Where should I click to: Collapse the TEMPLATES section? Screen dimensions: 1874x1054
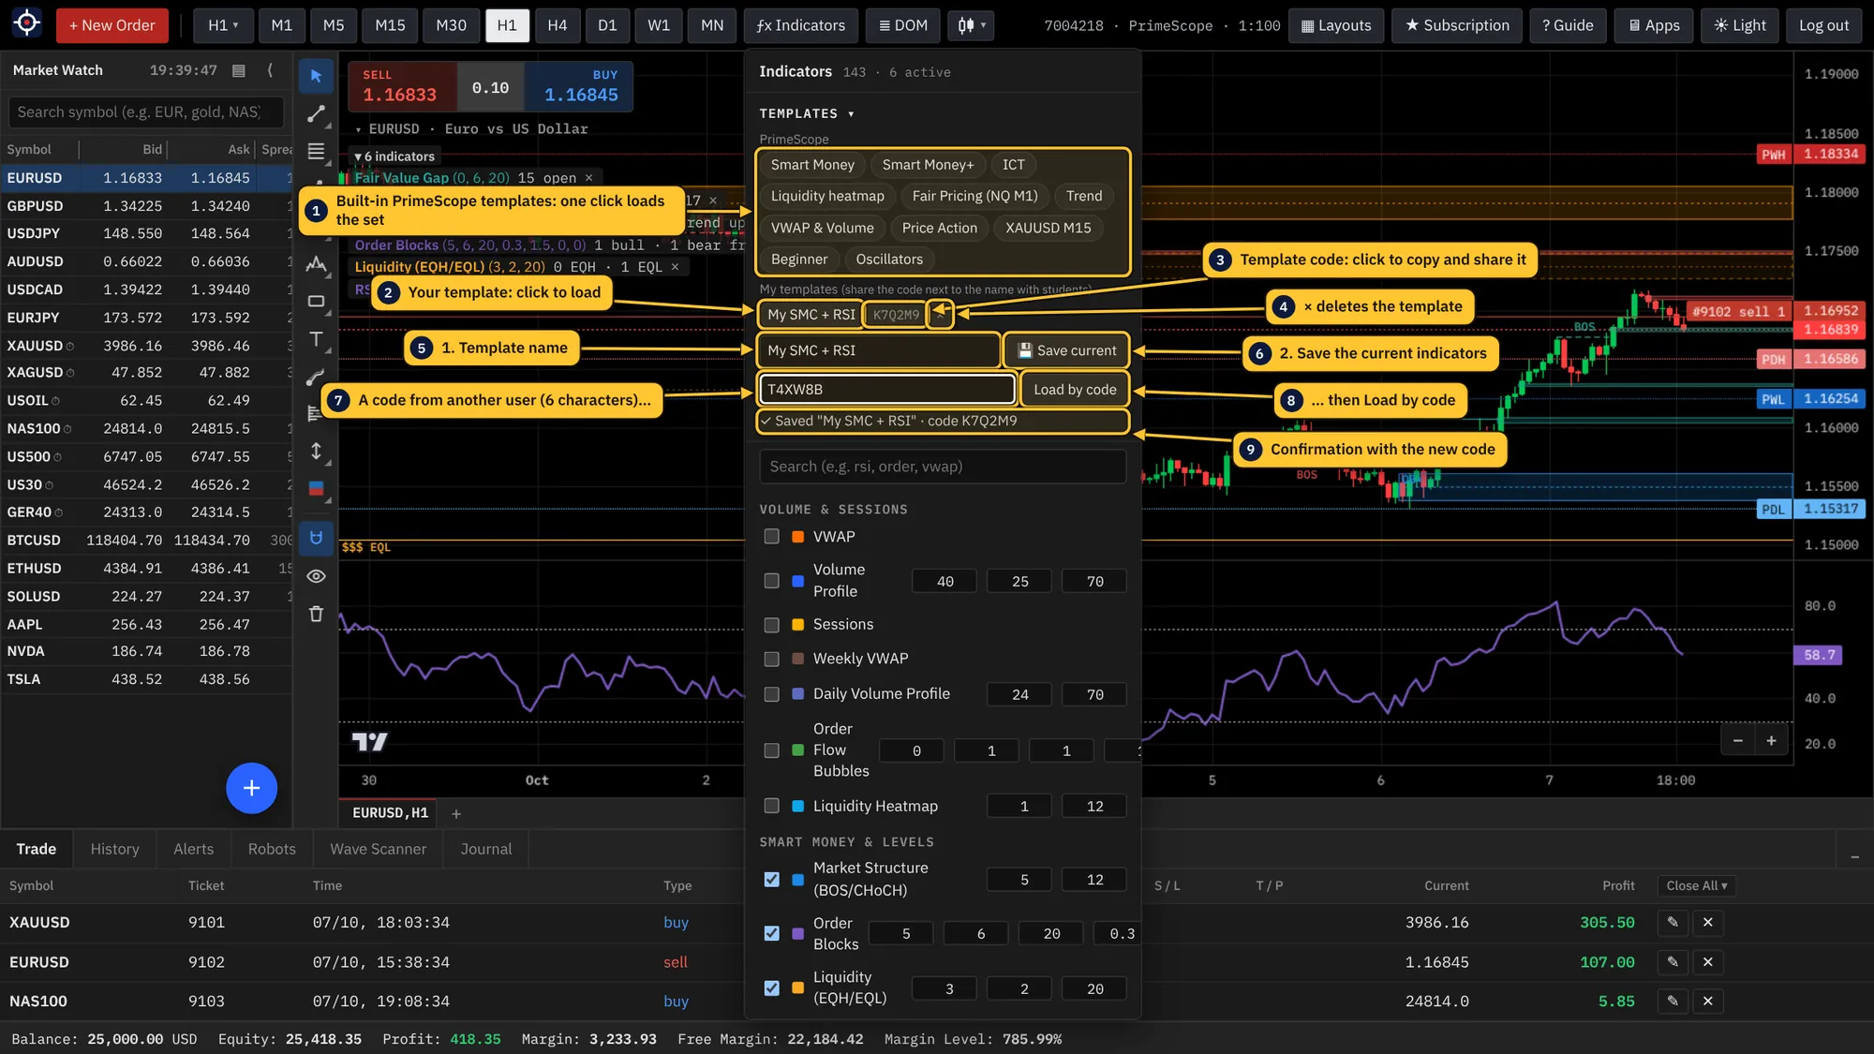(x=807, y=113)
